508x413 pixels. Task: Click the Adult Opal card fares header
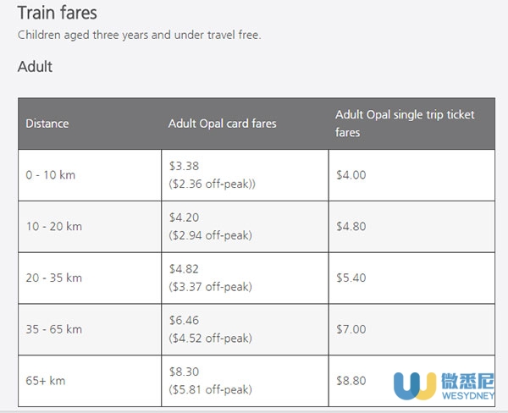222,124
